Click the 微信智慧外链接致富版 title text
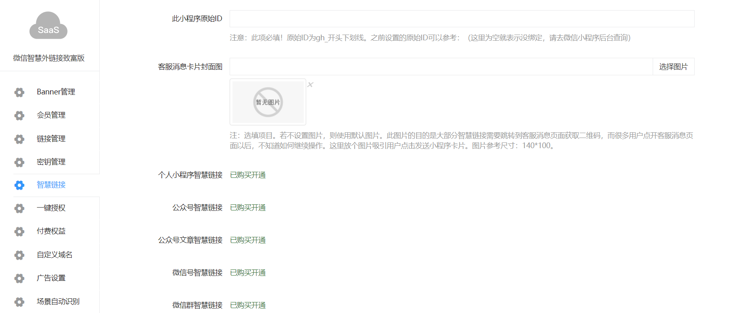Image resolution: width=739 pixels, height=313 pixels. [49, 58]
